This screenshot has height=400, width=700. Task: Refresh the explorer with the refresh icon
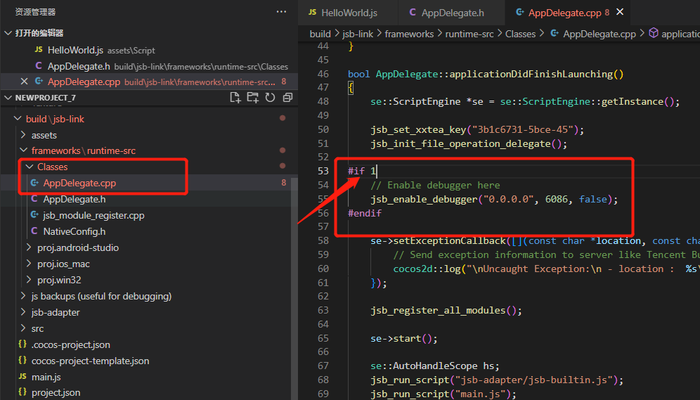pyautogui.click(x=270, y=97)
